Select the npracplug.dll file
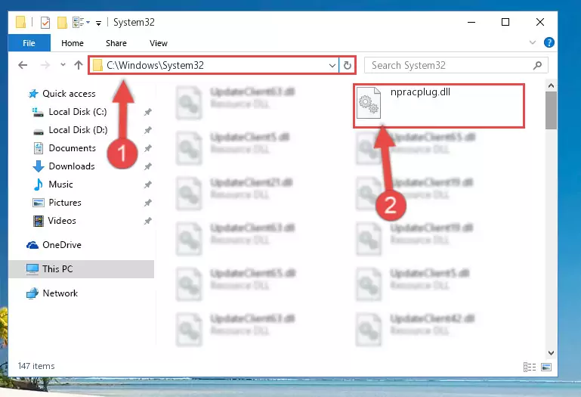581x397 pixels. click(x=439, y=106)
